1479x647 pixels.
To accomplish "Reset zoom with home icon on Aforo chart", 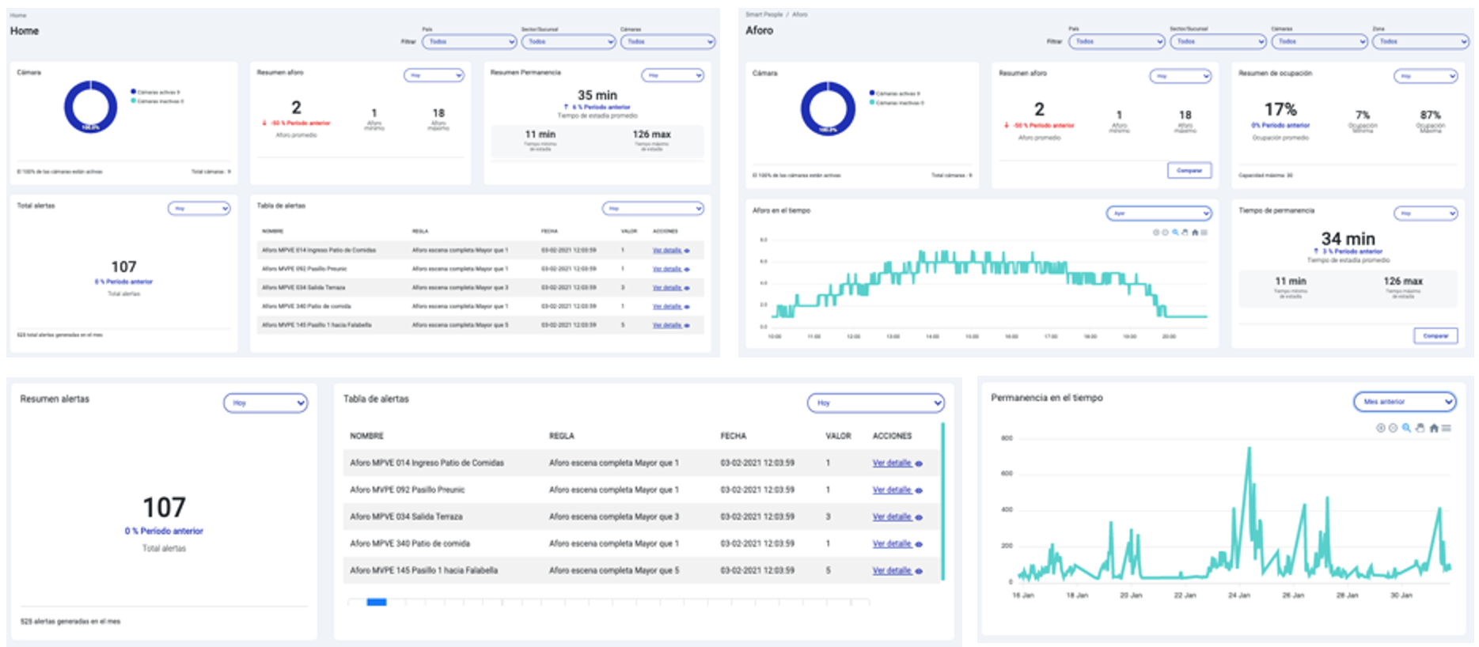I will [1195, 233].
